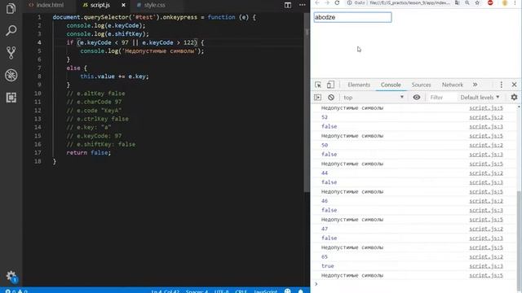Image resolution: width=522 pixels, height=293 pixels.
Task: Open the top JavaScript context dropdown
Action: point(373,98)
